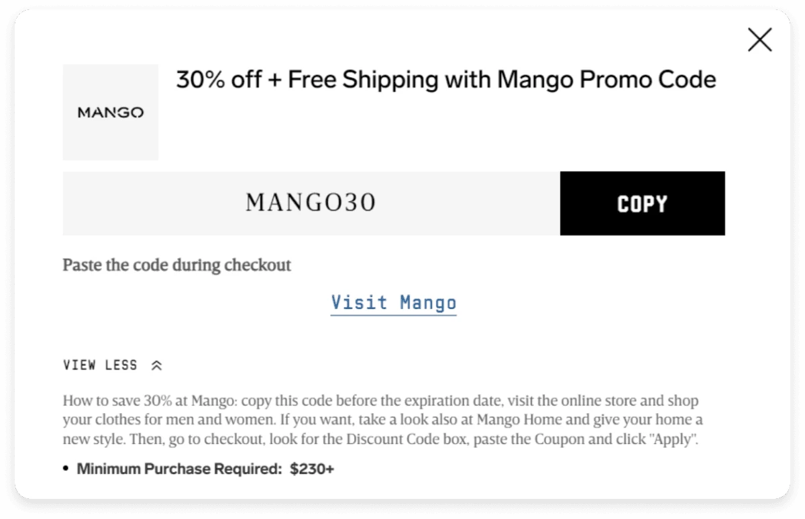Click the VIEW LESS label
This screenshot has height=519, width=805.
100,365
